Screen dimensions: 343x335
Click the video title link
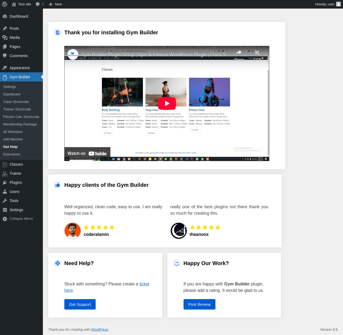coord(155,55)
